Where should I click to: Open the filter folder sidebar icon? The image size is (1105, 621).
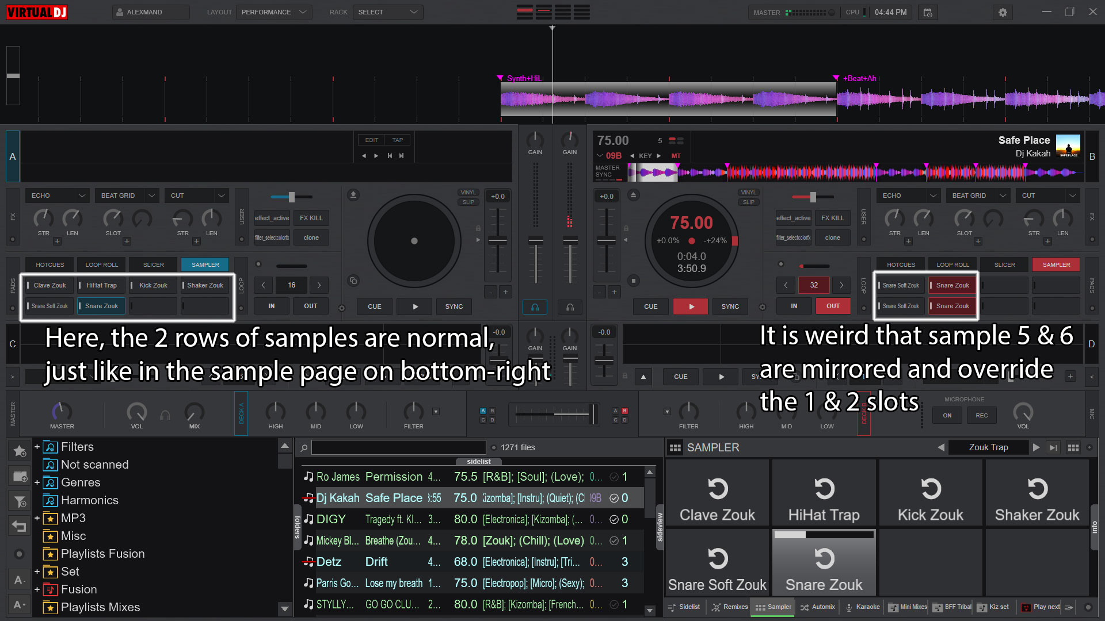pyautogui.click(x=19, y=501)
